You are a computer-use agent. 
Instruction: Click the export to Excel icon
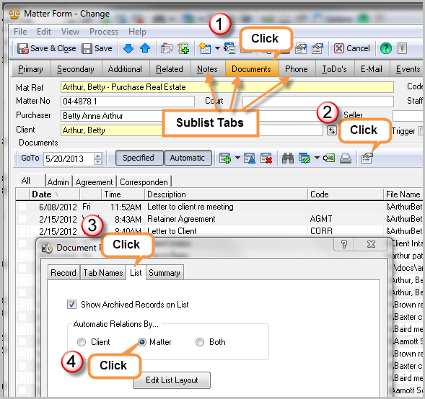tap(329, 158)
